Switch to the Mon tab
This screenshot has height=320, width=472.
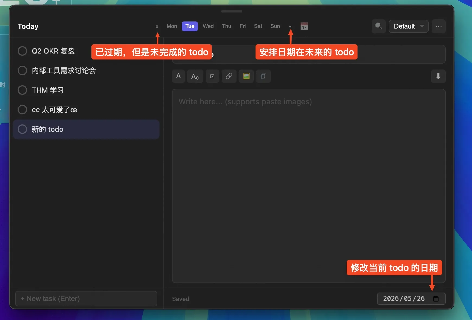[172, 26]
